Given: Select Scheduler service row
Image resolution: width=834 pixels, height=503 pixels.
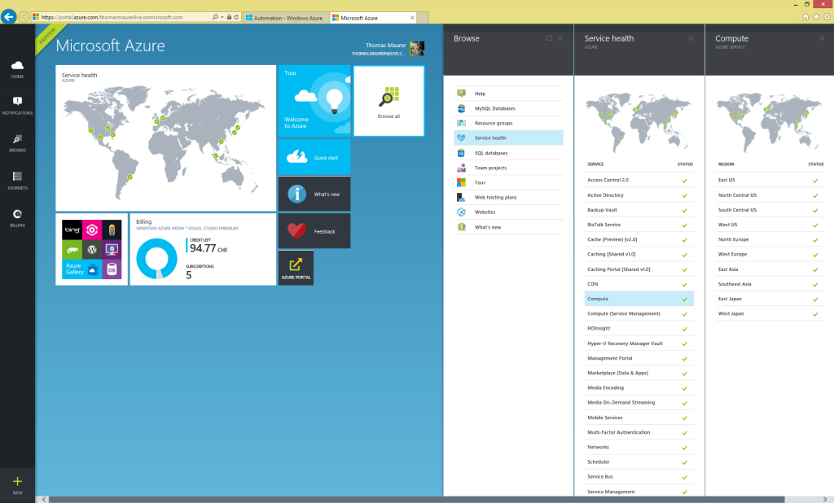Looking at the screenshot, I should 639,462.
